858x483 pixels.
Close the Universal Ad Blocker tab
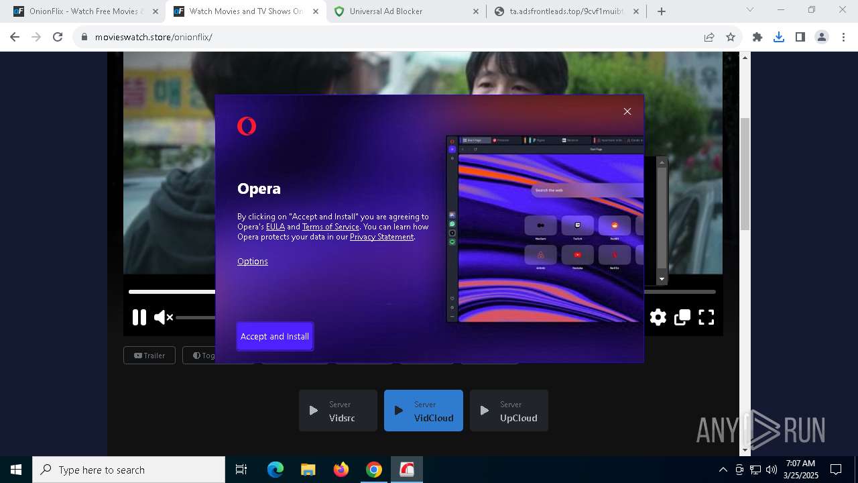pos(475,11)
